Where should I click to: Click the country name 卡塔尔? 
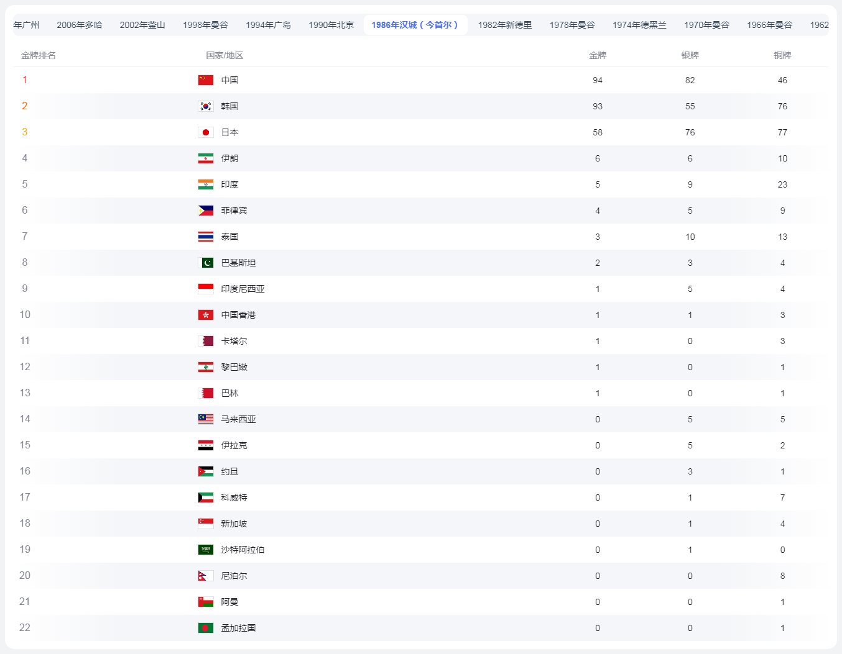click(x=234, y=341)
